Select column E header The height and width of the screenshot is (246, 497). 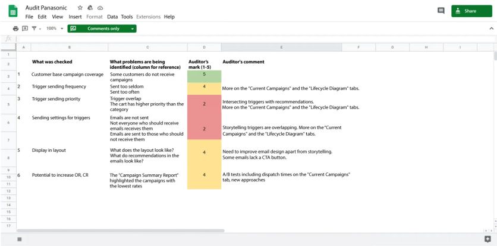pos(281,47)
